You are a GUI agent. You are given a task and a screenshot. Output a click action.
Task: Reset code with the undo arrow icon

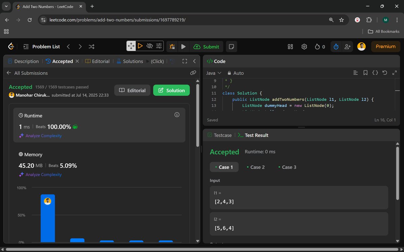[385, 73]
